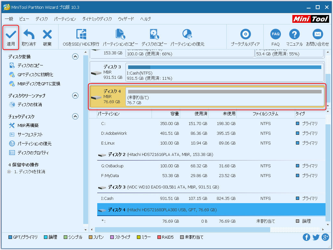Open the Facebook share icon
333x250 pixels.
(306, 237)
